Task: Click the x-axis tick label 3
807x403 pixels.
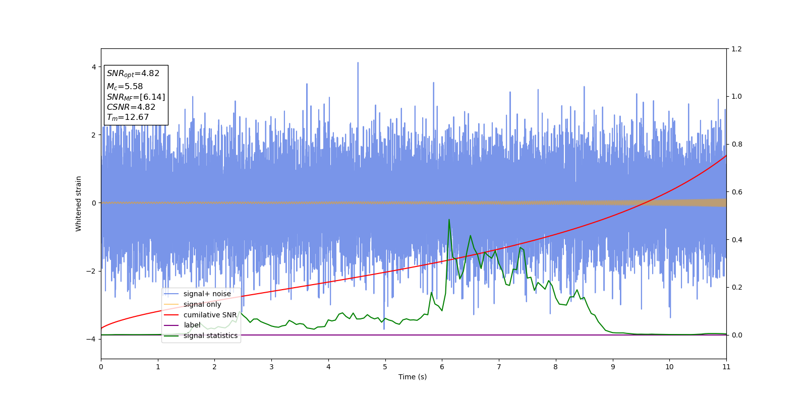Action: 271,367
